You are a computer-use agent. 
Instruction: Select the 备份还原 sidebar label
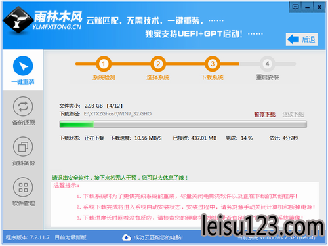coord(24,123)
